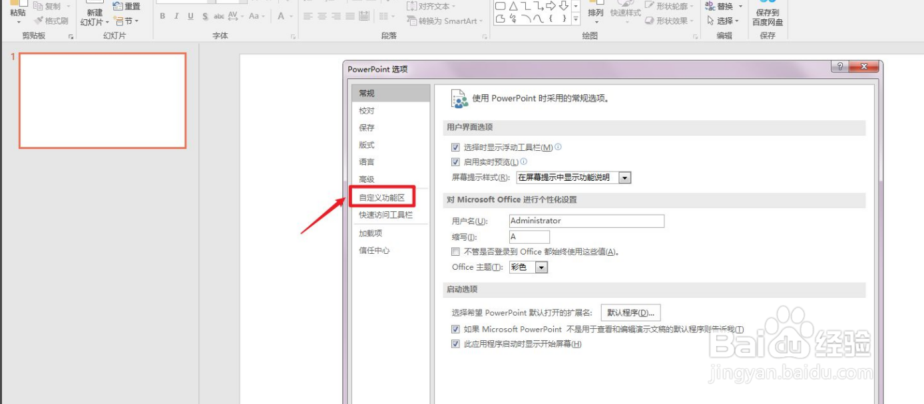924x404 pixels.
Task: Click the 缩写 initials input field
Action: [x=529, y=237]
